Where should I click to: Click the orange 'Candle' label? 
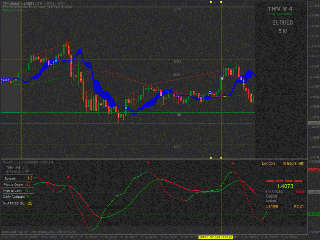tap(272, 206)
